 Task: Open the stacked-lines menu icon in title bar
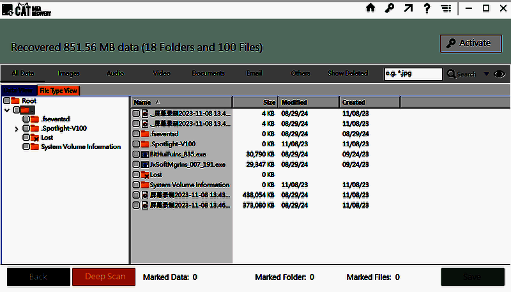[445, 8]
